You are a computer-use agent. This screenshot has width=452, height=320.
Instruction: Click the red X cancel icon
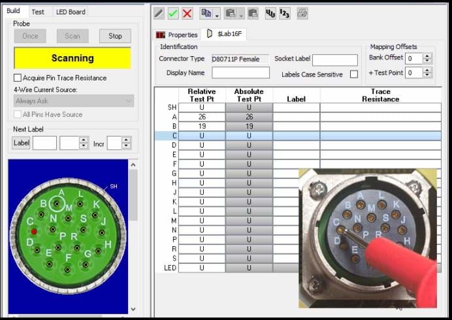[187, 13]
